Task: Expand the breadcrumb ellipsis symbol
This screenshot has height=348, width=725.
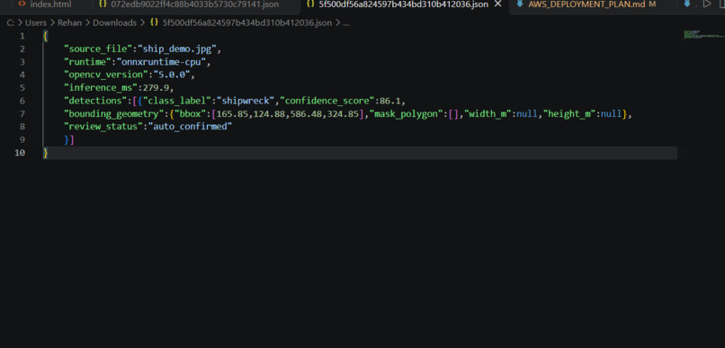Action: (x=345, y=22)
